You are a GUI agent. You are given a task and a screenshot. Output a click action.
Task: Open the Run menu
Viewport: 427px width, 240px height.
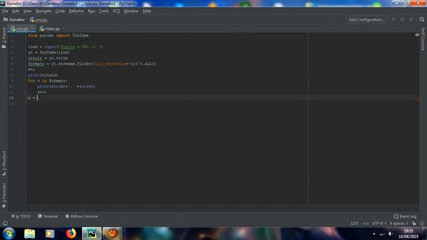point(91,11)
